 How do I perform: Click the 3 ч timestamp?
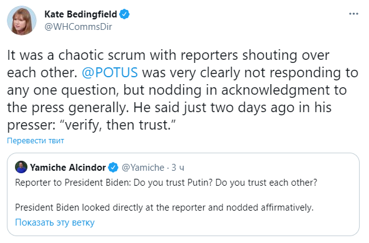point(178,168)
